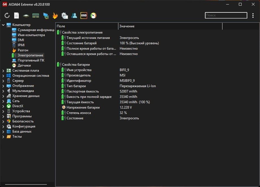The image size is (260, 187).
Task: Open the OSD panel icon
Action: [x=84, y=16]
